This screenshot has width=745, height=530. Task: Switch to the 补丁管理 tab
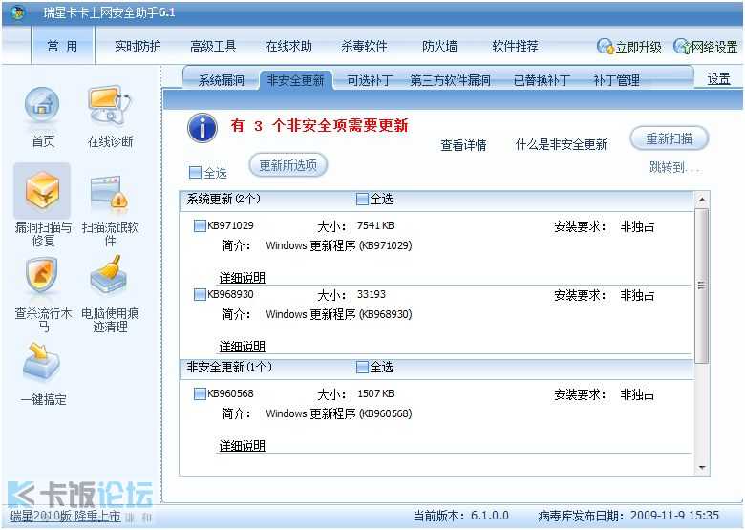(x=617, y=80)
